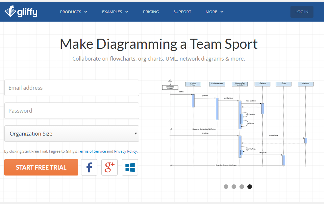Screen dimensions: 324x204
Task: Expand the Products menu dropdown
Action: pos(74,12)
